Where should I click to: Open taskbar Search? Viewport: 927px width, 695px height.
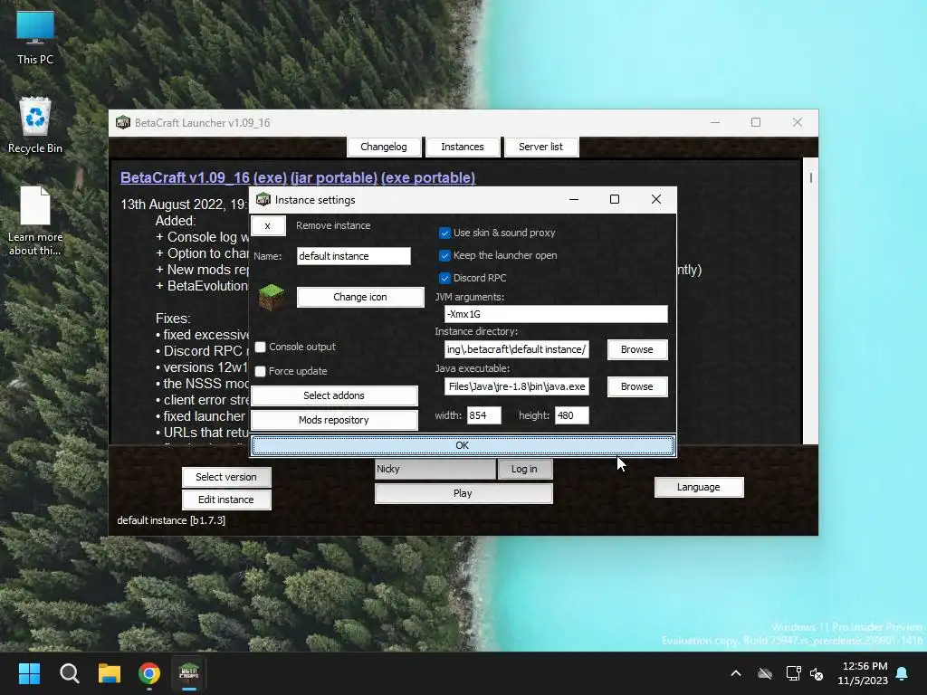point(69,673)
